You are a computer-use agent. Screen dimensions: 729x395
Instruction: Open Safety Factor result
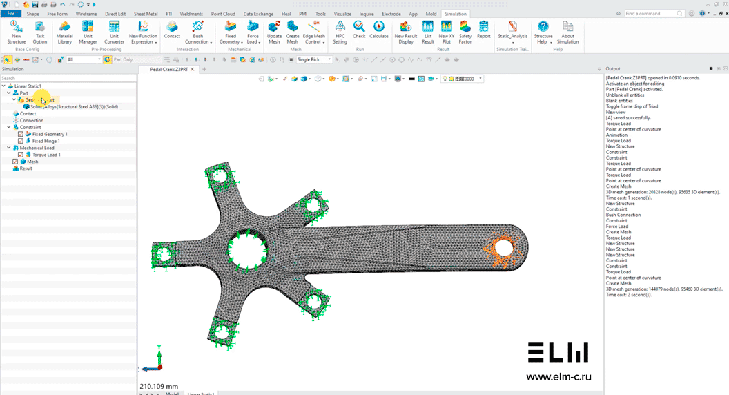(x=465, y=32)
